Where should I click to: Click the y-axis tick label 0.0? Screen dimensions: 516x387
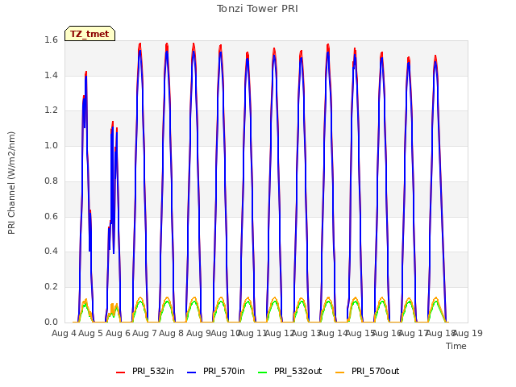click(51, 322)
